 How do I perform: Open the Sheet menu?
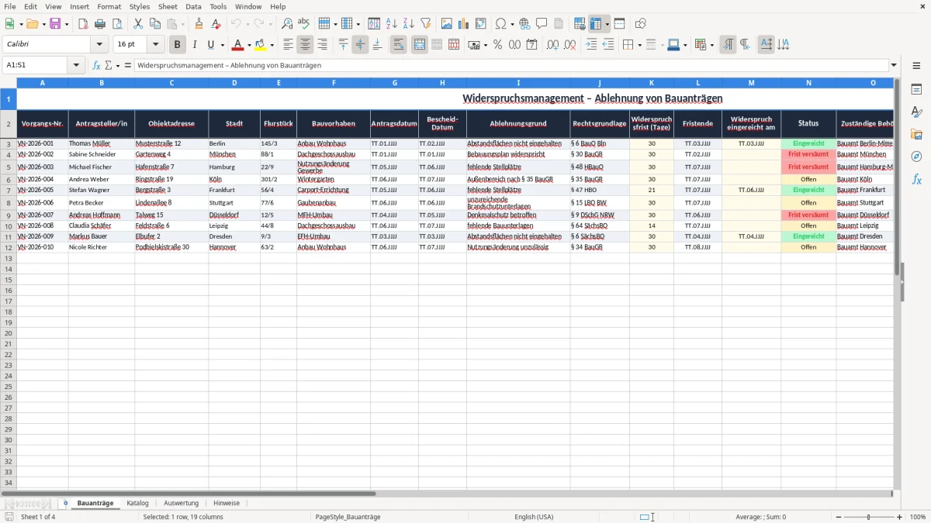click(x=168, y=6)
